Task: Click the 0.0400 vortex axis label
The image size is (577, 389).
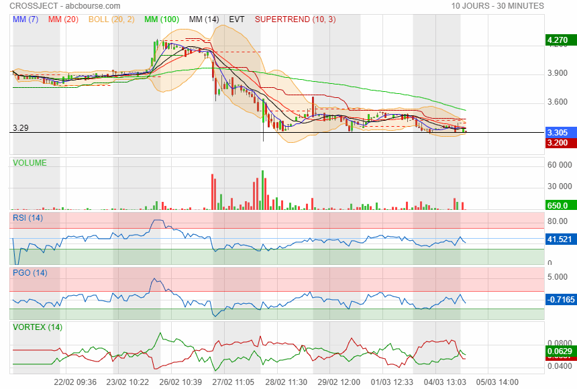Action: (x=560, y=366)
